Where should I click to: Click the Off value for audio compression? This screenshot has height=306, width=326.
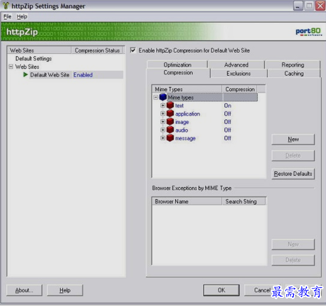point(227,130)
